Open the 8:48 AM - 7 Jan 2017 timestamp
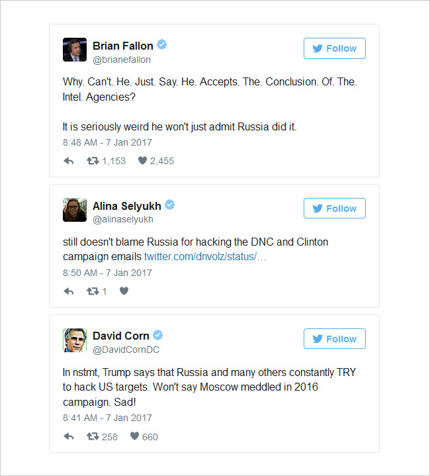The height and width of the screenshot is (476, 430). (x=107, y=142)
